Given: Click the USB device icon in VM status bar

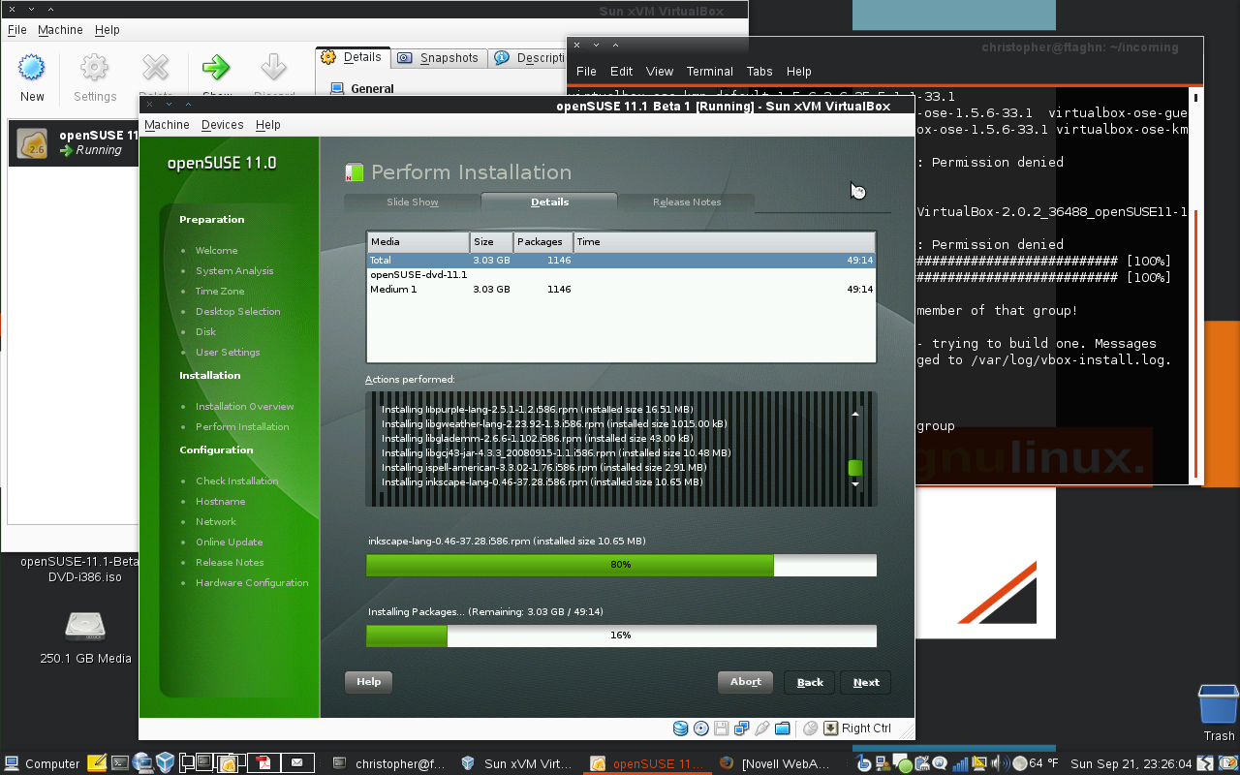Looking at the screenshot, I should point(761,728).
